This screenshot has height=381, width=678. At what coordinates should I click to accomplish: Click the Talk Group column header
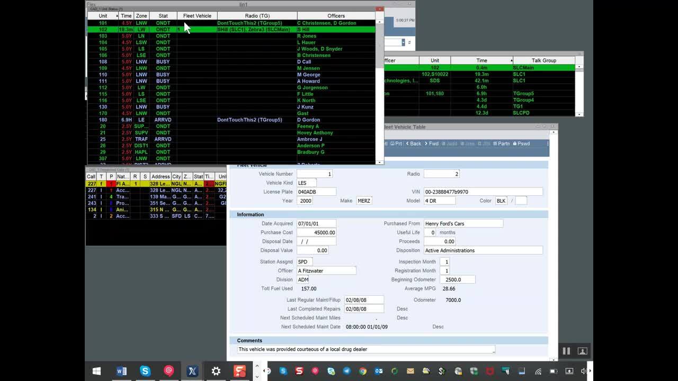tap(544, 60)
